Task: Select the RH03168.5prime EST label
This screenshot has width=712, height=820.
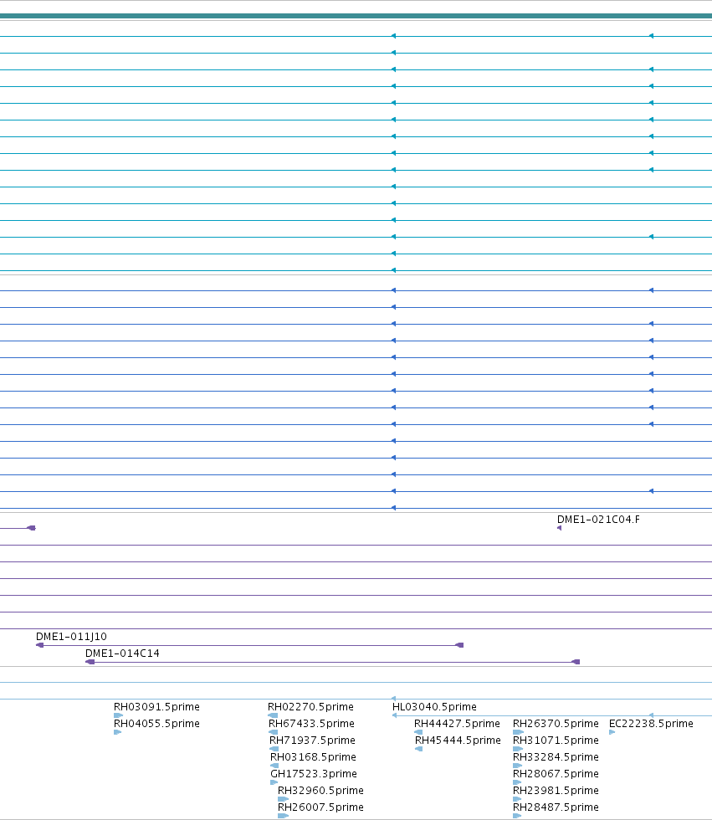Action: pyautogui.click(x=313, y=756)
